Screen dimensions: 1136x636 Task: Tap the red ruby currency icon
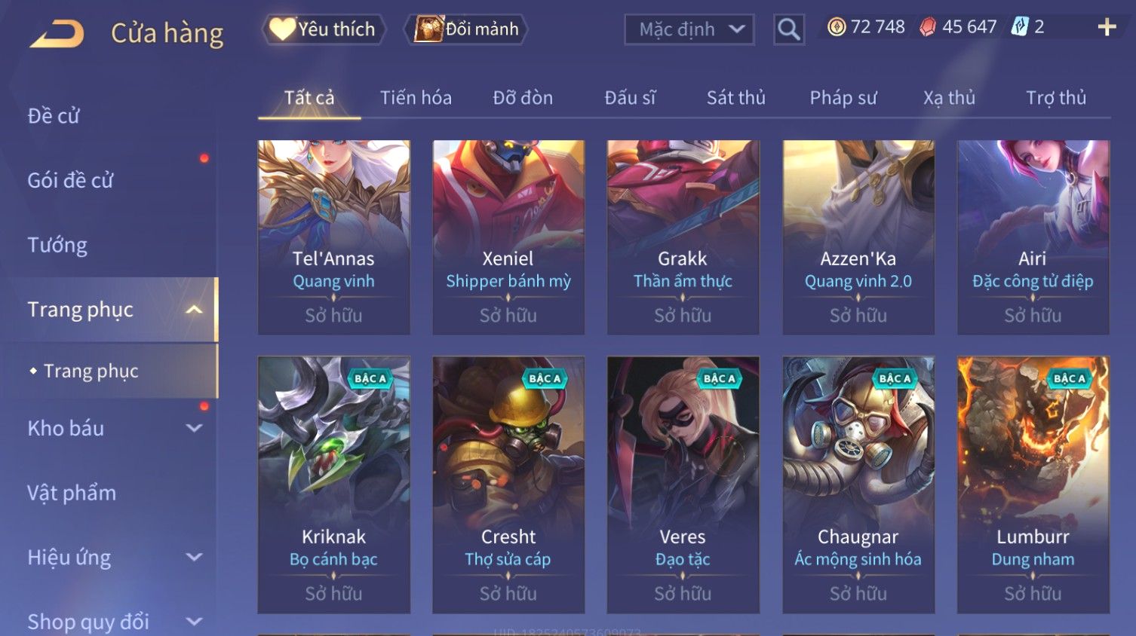(928, 27)
